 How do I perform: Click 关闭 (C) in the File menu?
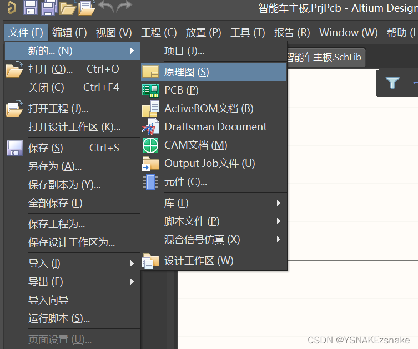tap(72, 87)
